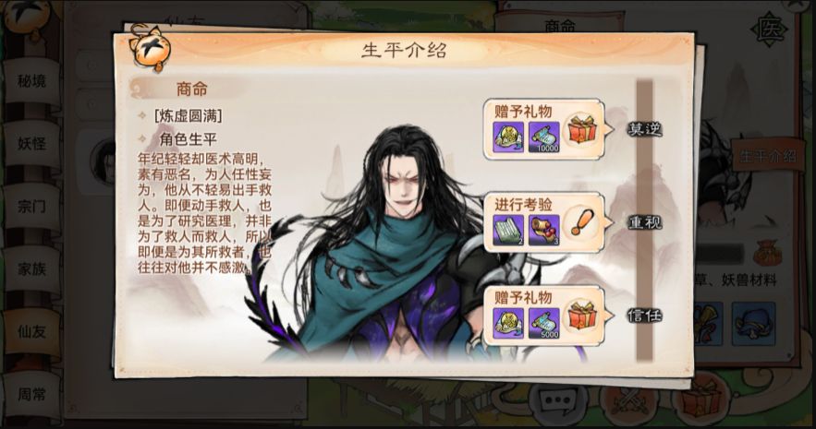Open the 妖怪 sidebar tab
Image resolution: width=816 pixels, height=429 pixels.
[31, 144]
